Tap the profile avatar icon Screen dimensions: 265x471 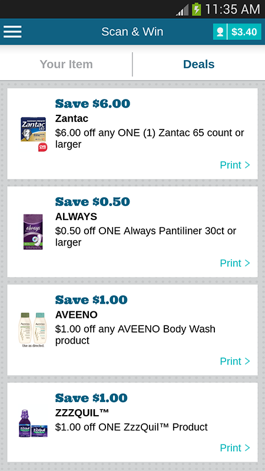220,32
